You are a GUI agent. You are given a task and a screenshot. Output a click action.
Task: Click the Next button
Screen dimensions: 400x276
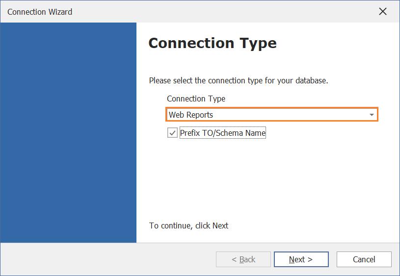[x=301, y=259]
